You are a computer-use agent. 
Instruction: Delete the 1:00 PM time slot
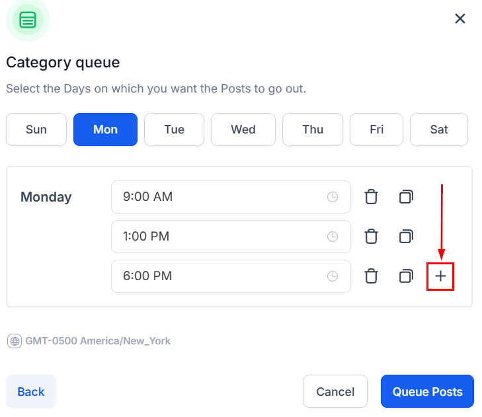coord(372,237)
